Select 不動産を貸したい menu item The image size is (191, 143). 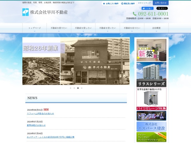pos(83,28)
